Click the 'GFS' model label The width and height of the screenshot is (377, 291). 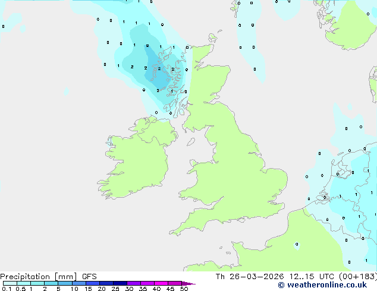[x=89, y=277]
